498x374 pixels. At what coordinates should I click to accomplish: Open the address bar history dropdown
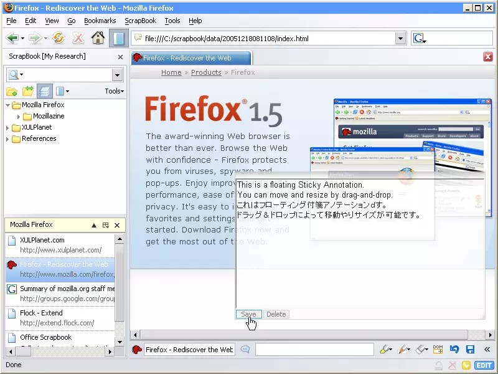click(x=400, y=39)
